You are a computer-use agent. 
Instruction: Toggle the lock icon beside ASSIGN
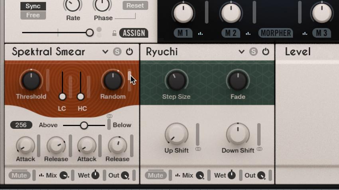coord(114,33)
